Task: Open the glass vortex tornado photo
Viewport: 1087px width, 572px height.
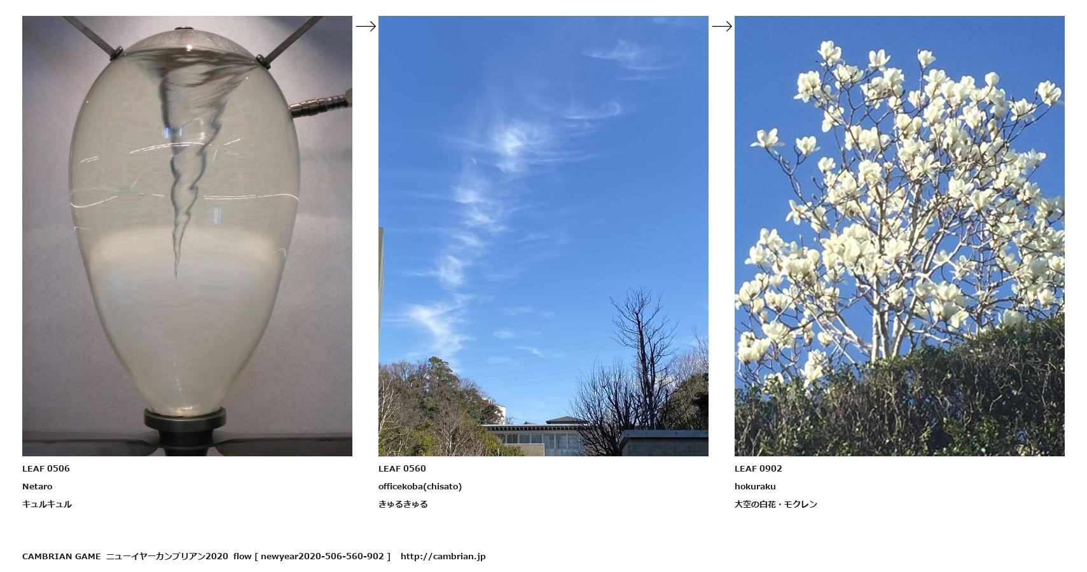Action: (187, 236)
